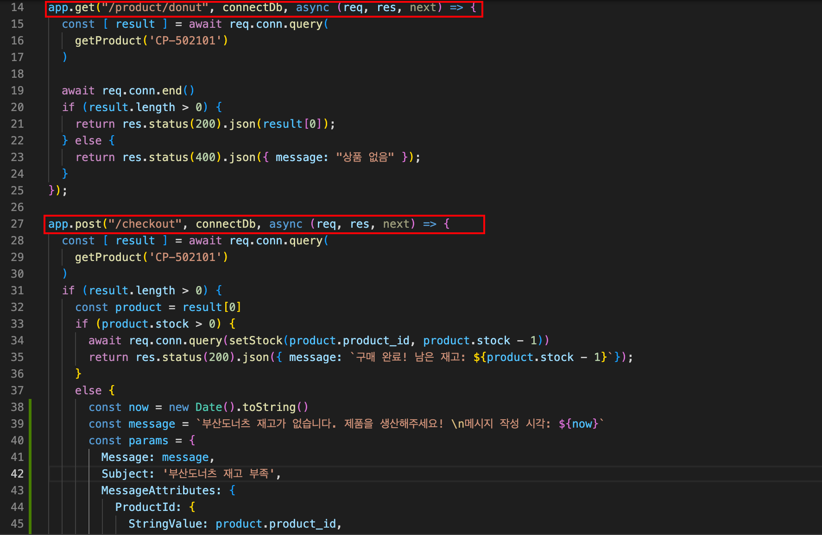
Task: Click the Subject '부산도너츠 재고 부족' string
Action: pos(219,474)
